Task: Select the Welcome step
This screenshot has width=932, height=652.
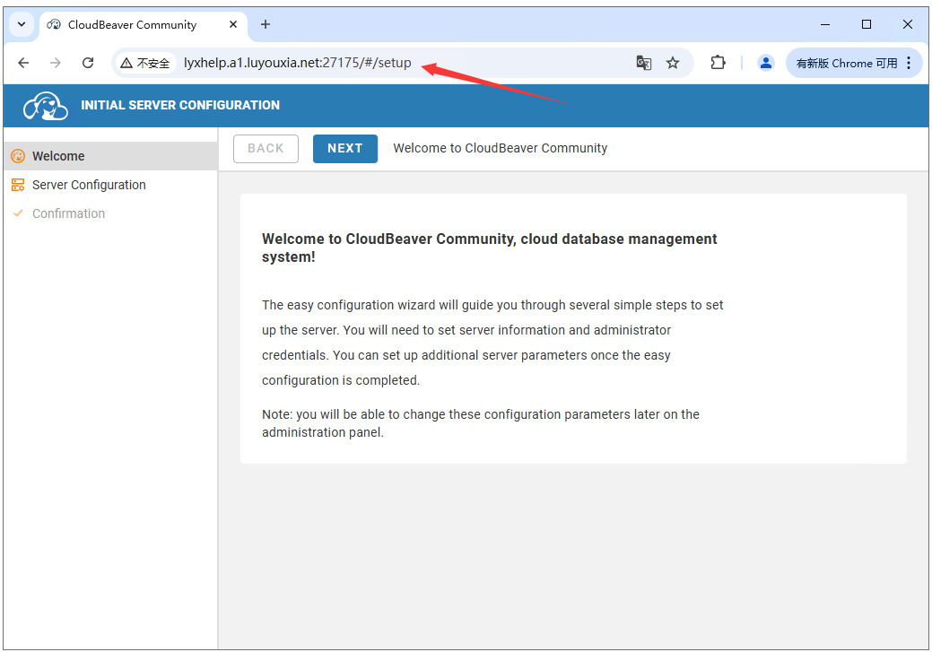Action: [110, 156]
